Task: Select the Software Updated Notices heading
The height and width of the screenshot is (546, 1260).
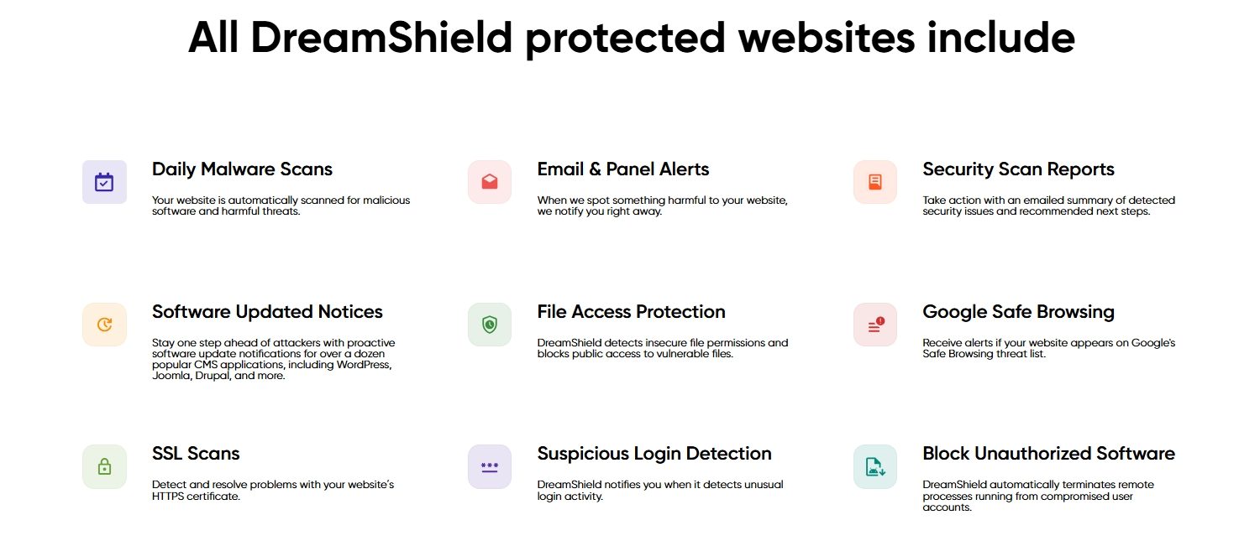Action: coord(267,312)
